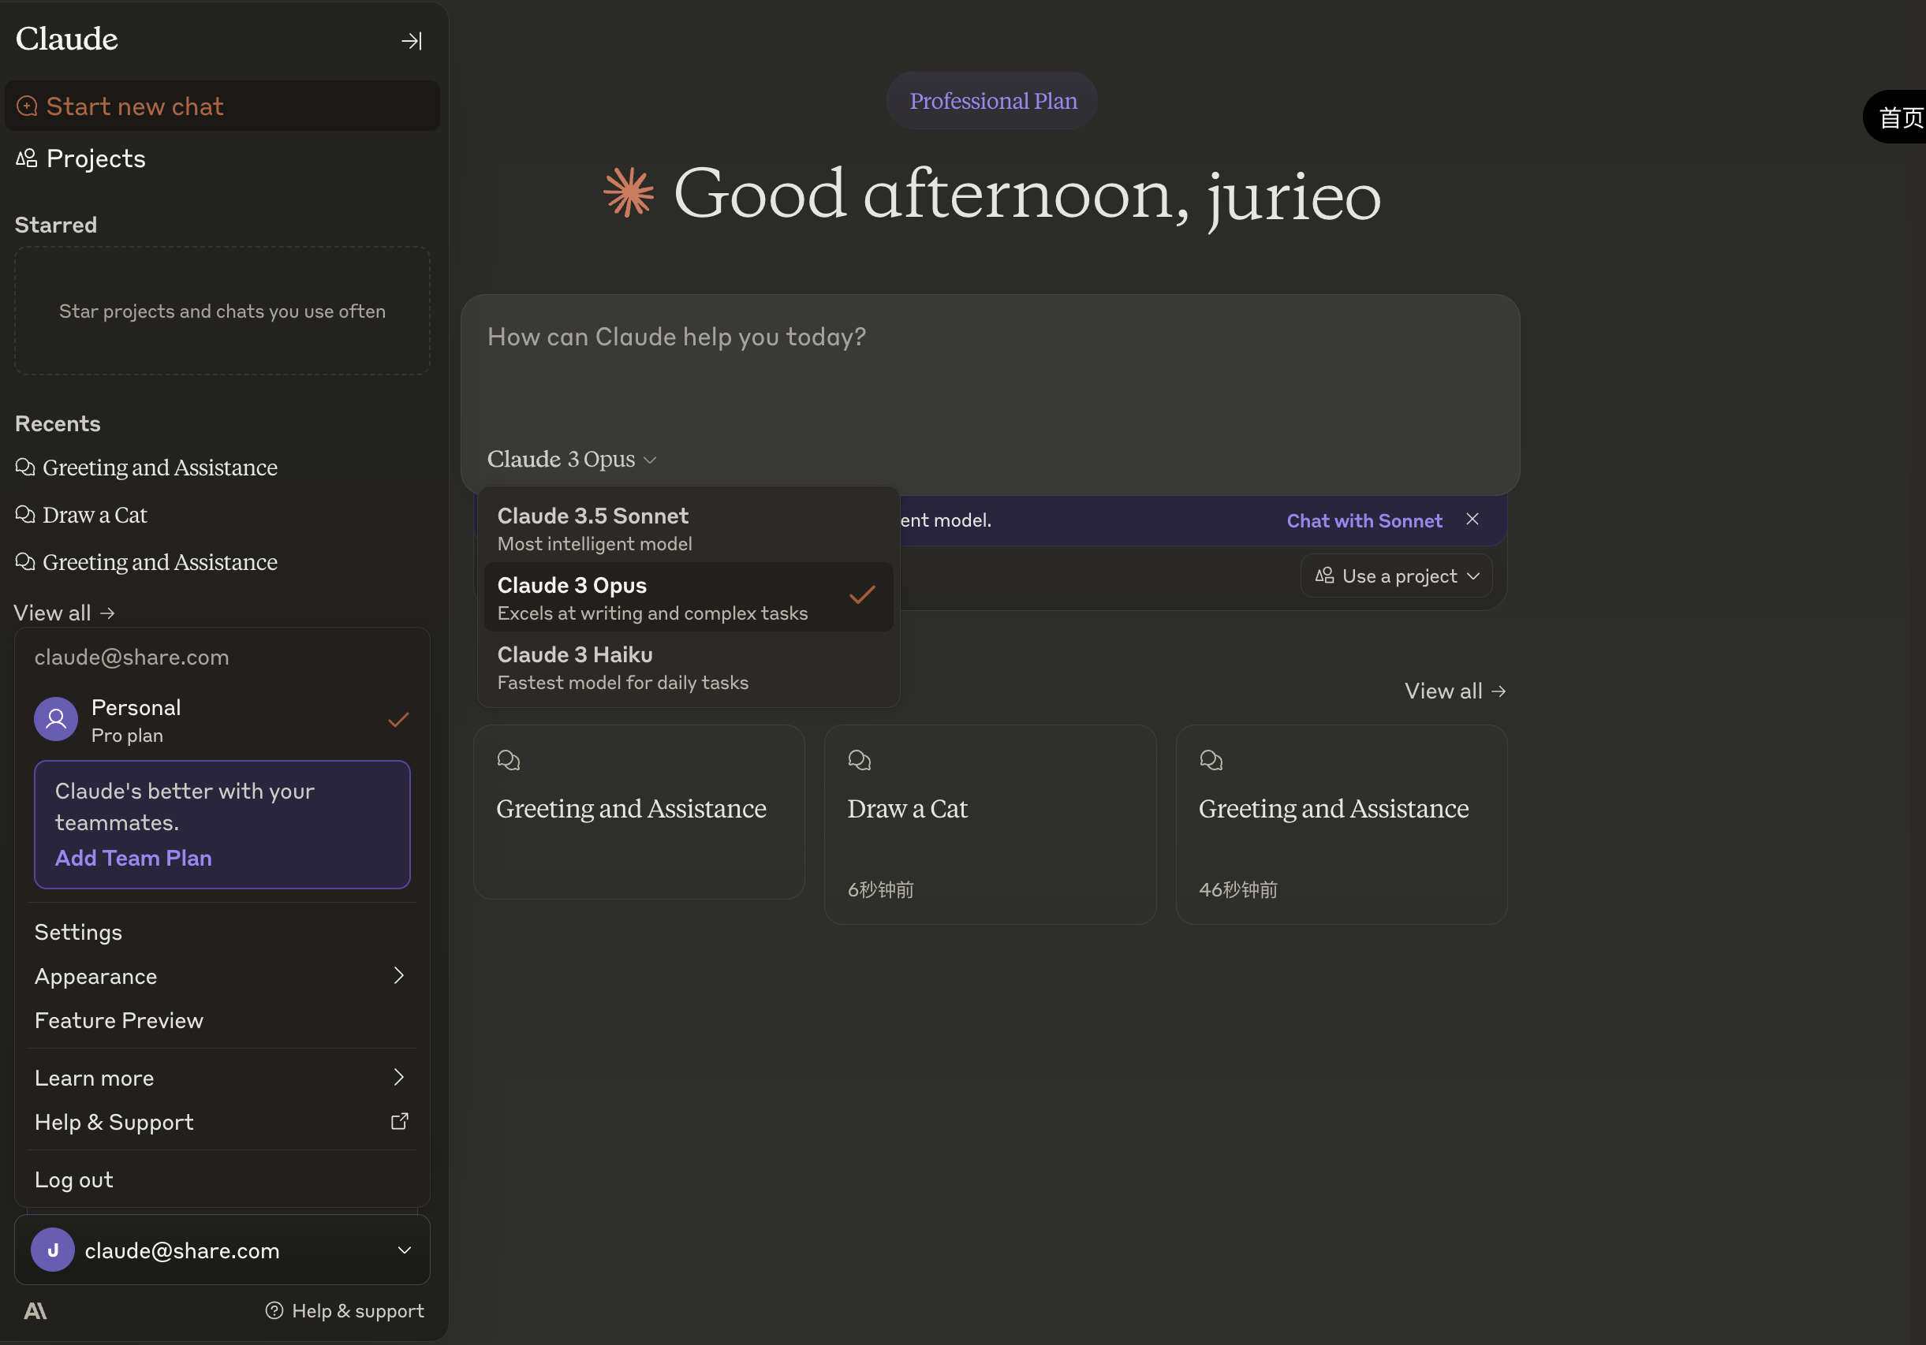Click the Start new chat plus icon
The image size is (1926, 1345).
tap(27, 106)
